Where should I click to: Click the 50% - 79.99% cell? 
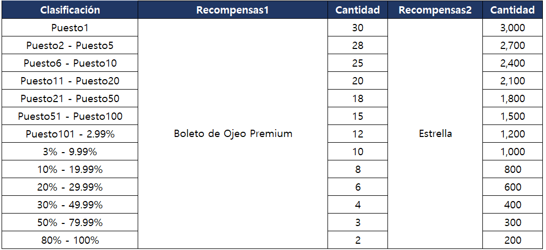click(70, 222)
